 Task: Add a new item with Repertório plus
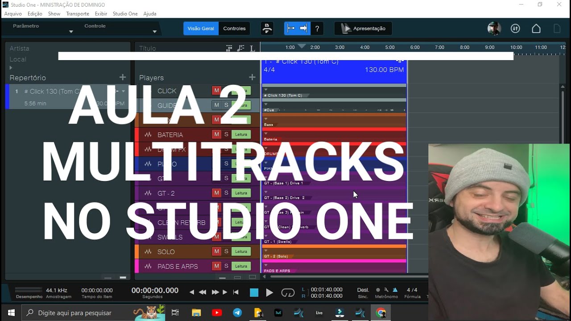(x=123, y=78)
